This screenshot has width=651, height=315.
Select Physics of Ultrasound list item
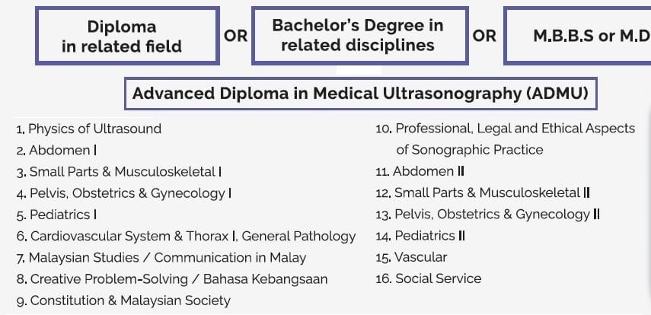[x=94, y=129]
